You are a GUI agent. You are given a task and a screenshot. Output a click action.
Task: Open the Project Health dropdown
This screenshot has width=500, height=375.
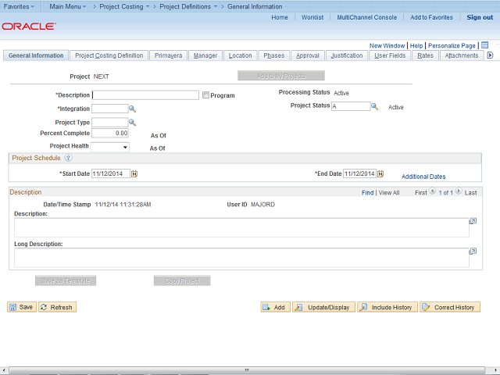tap(110, 147)
